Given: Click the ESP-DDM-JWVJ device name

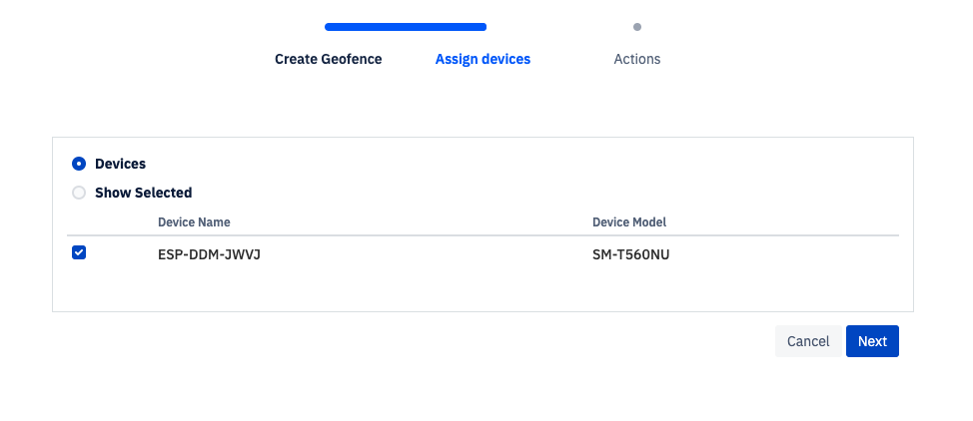Looking at the screenshot, I should [202, 254].
